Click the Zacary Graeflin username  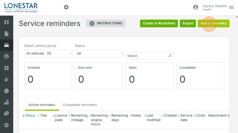point(215,6)
